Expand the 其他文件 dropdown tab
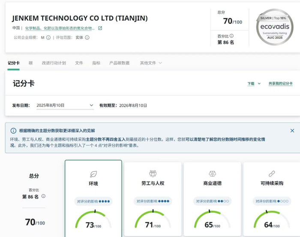Viewport: 300px width, 237px height. click(x=151, y=63)
